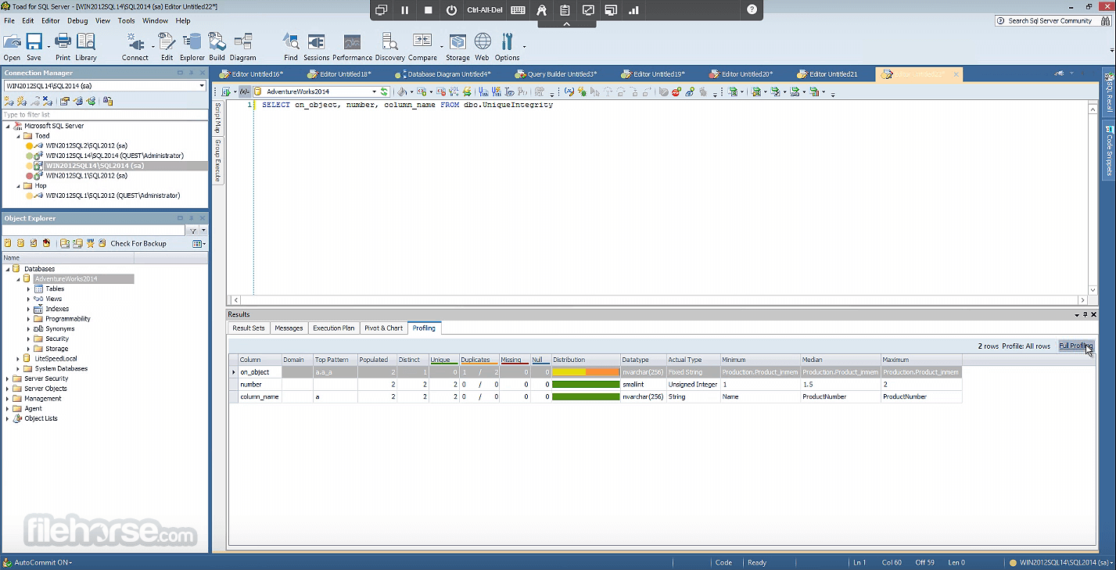
Task: Click the Full Profiling link
Action: click(1075, 346)
